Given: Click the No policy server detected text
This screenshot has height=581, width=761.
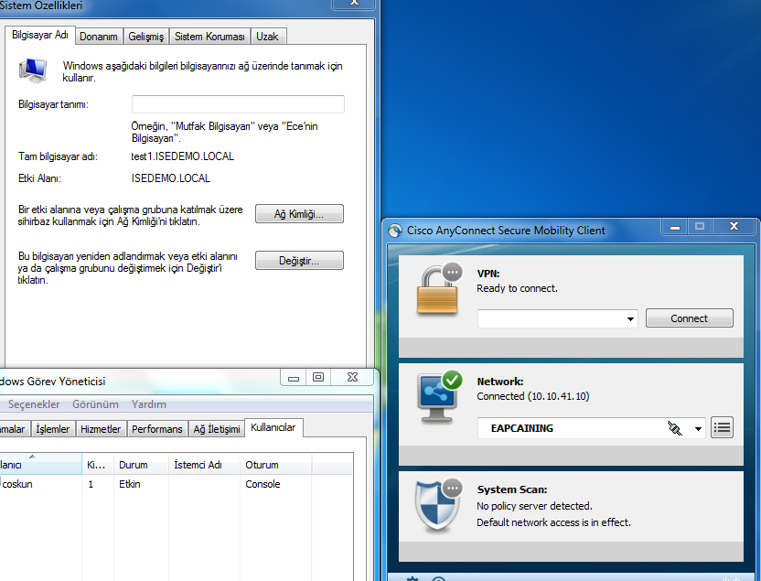Looking at the screenshot, I should coord(535,506).
